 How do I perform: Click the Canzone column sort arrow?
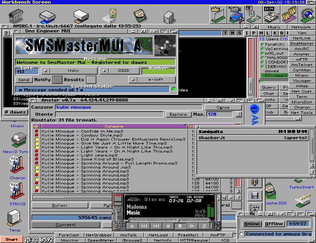[x=186, y=126]
